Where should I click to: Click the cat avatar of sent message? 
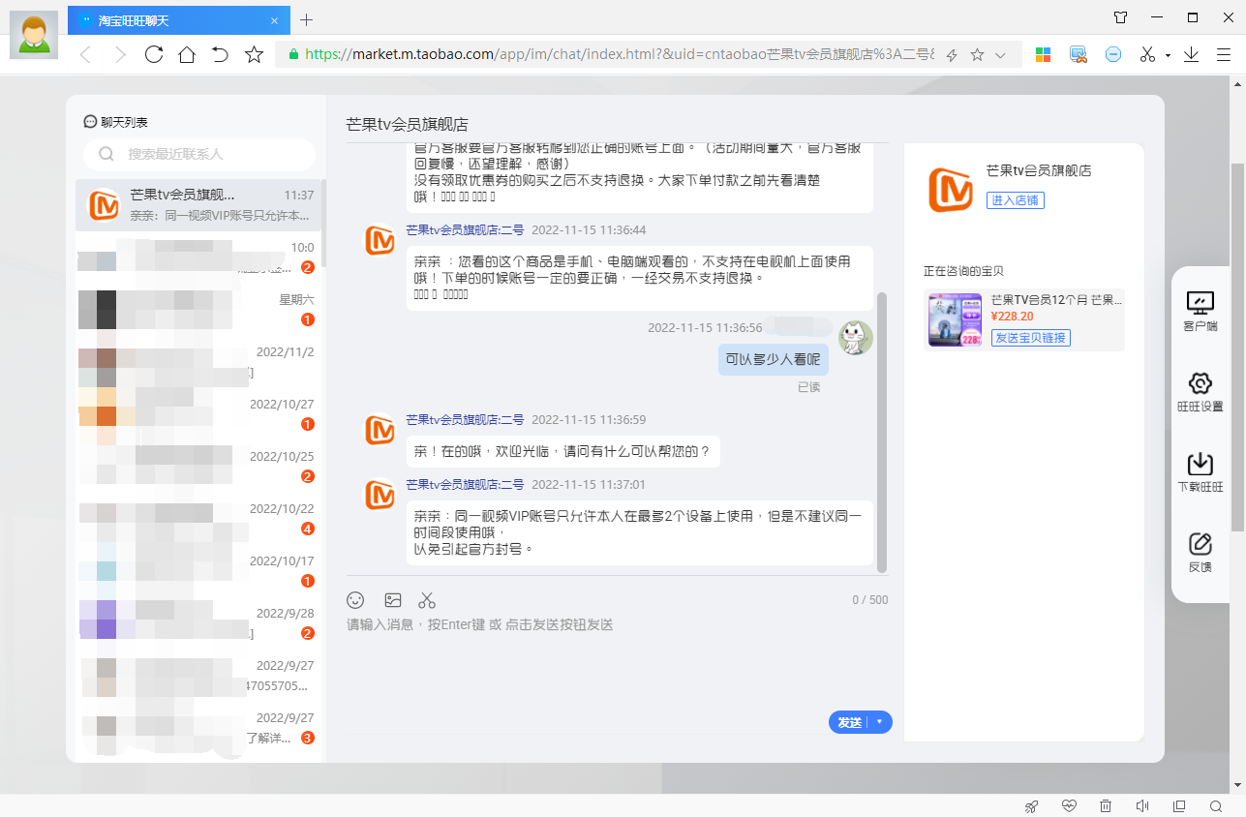[x=856, y=338]
